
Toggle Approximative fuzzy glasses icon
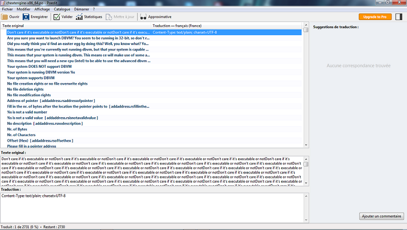pos(143,17)
